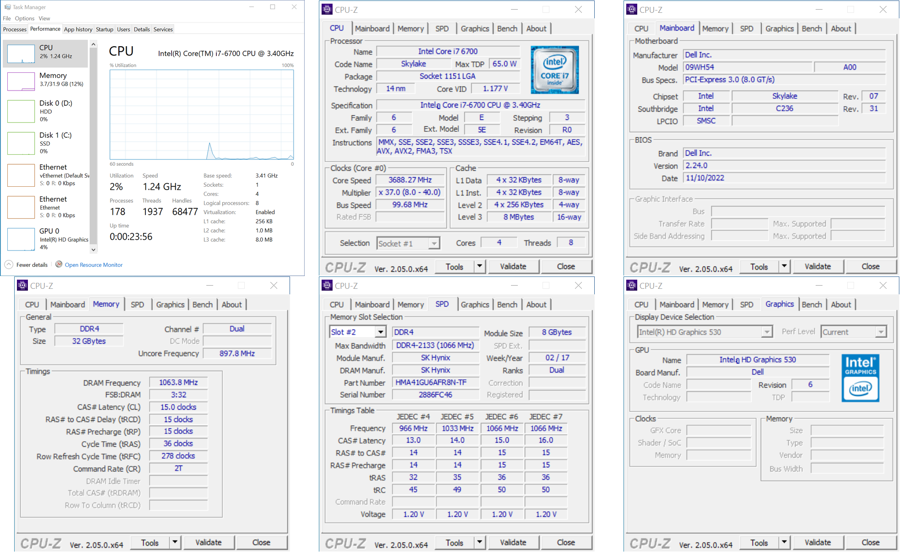Open the Services tab in Task Manager
Image resolution: width=914 pixels, height=552 pixels.
tap(163, 29)
